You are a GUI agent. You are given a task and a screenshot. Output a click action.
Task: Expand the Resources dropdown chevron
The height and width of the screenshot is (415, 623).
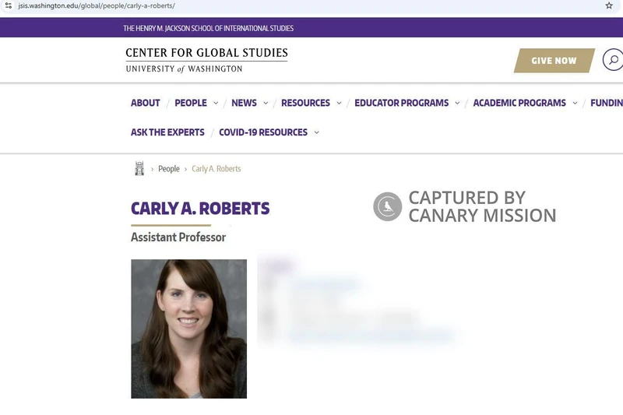click(339, 103)
